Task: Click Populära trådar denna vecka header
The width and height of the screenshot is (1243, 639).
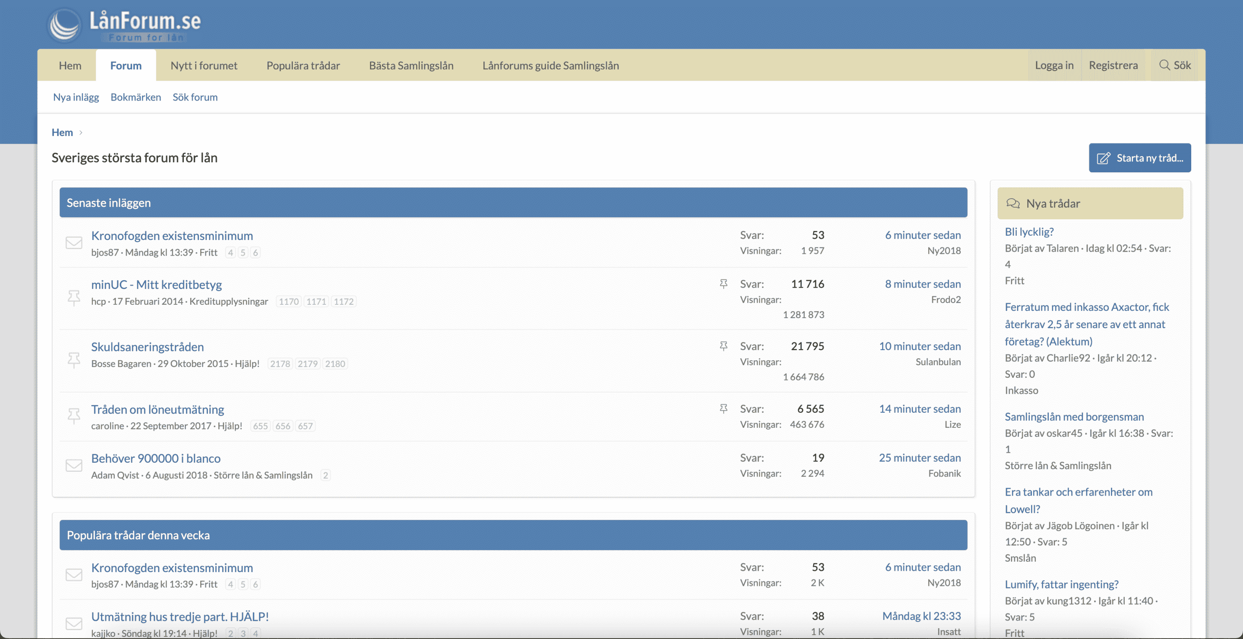Action: (514, 535)
